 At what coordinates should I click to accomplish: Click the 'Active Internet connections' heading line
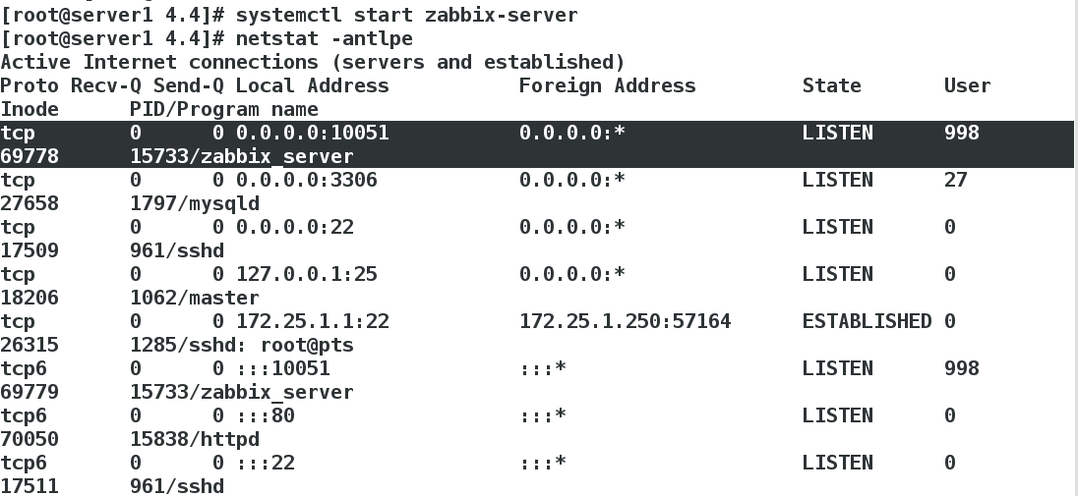[x=312, y=62]
